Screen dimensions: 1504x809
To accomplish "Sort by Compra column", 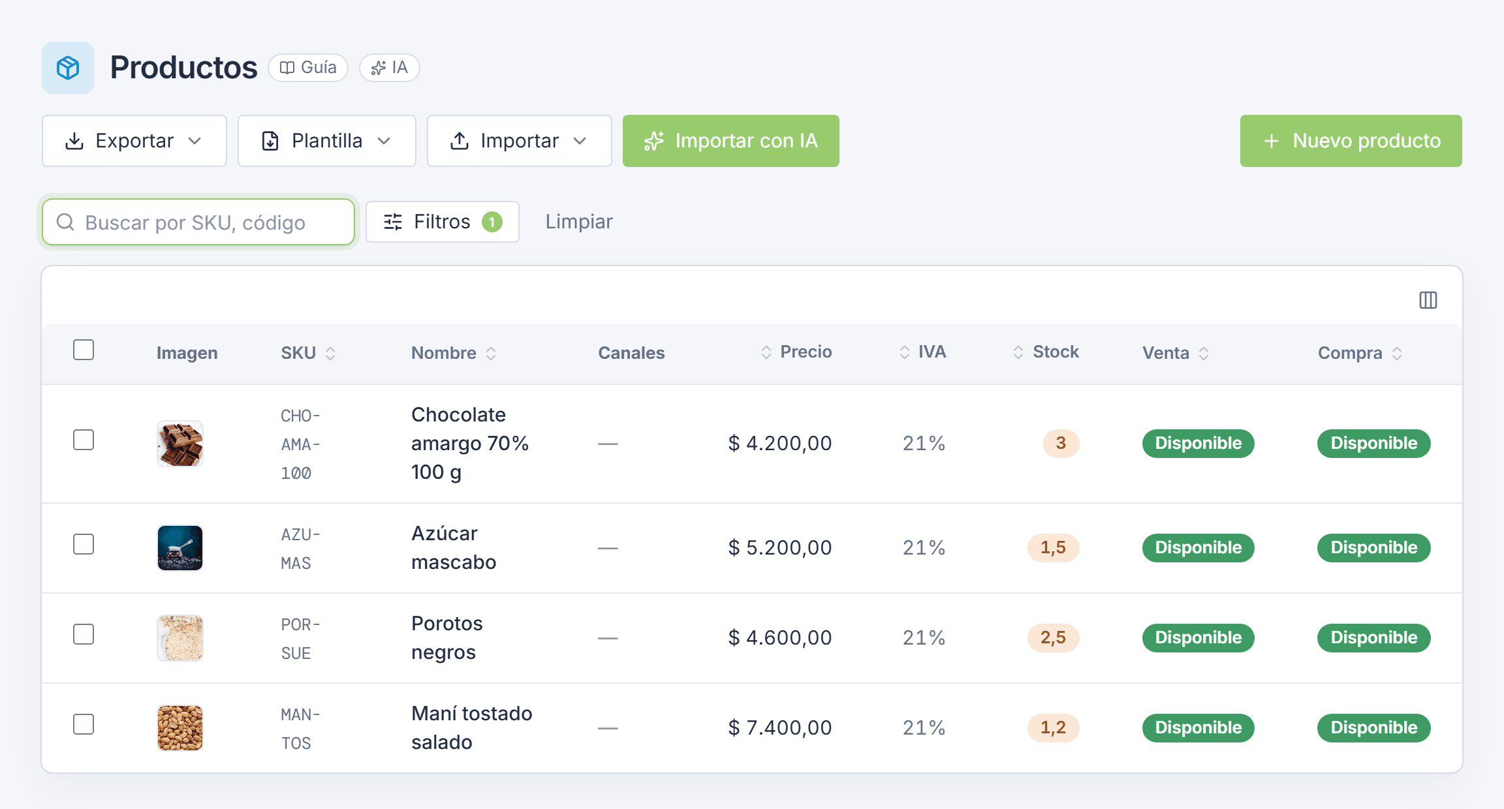I will tap(1360, 353).
